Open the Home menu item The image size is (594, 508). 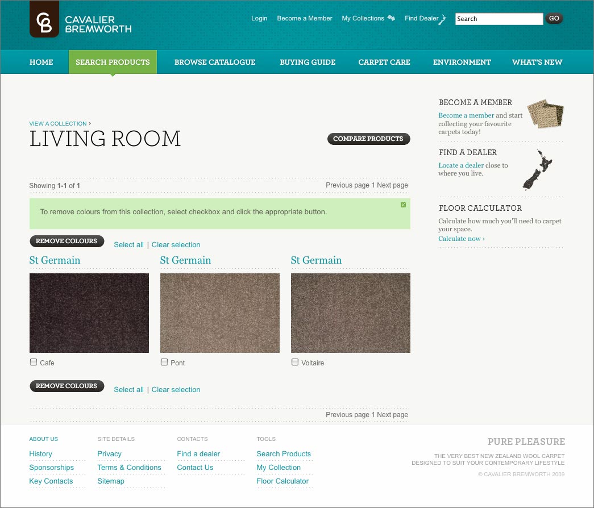coord(41,62)
